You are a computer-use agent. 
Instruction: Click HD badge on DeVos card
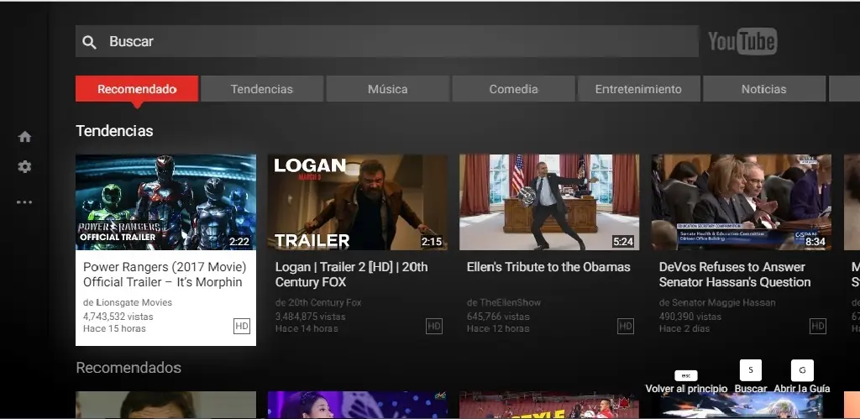[818, 327]
